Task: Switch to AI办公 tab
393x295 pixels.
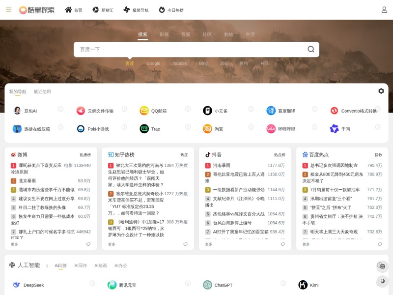Action: tap(120, 265)
